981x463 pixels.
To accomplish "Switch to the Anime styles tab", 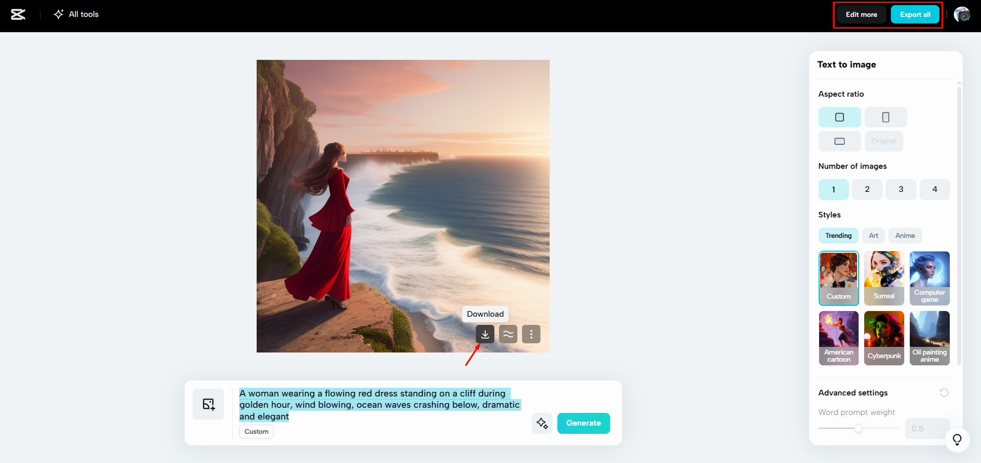I will coord(905,235).
